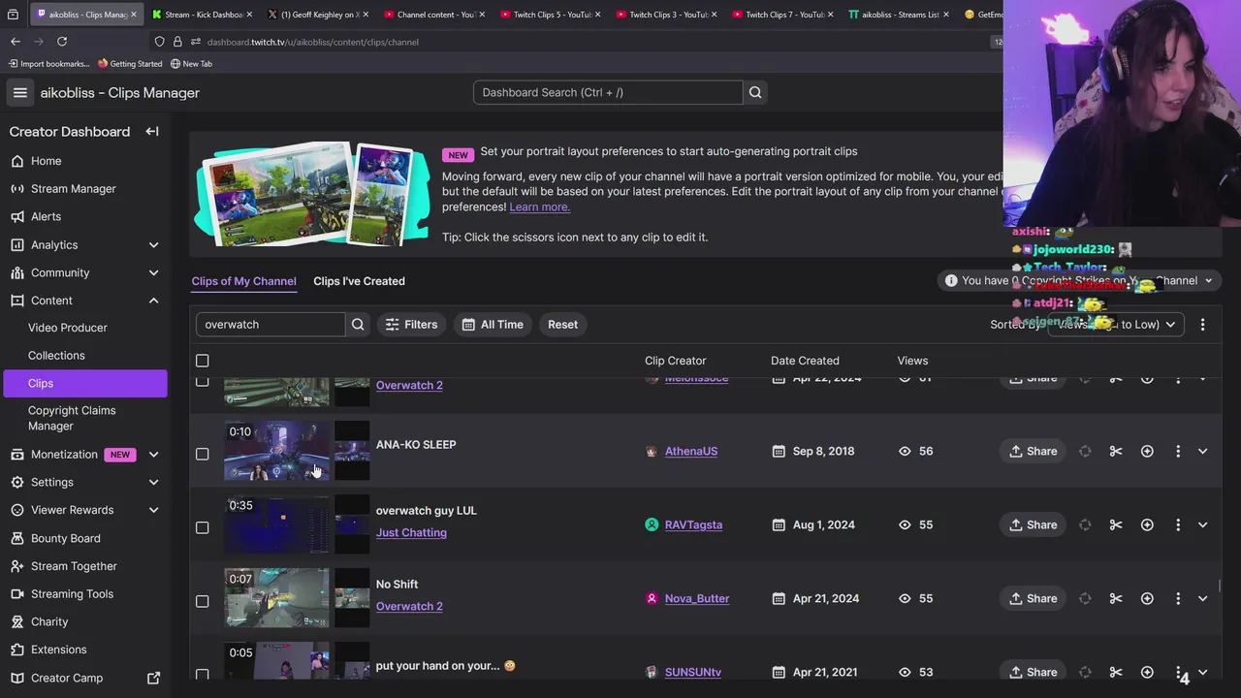1241x698 pixels.
Task: Open more options for overwatch guy LUL clip
Action: (x=1178, y=524)
